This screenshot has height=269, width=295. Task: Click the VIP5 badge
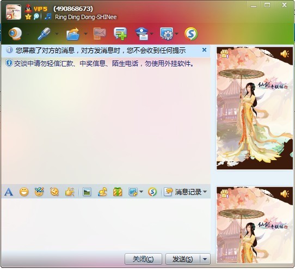click(40, 9)
